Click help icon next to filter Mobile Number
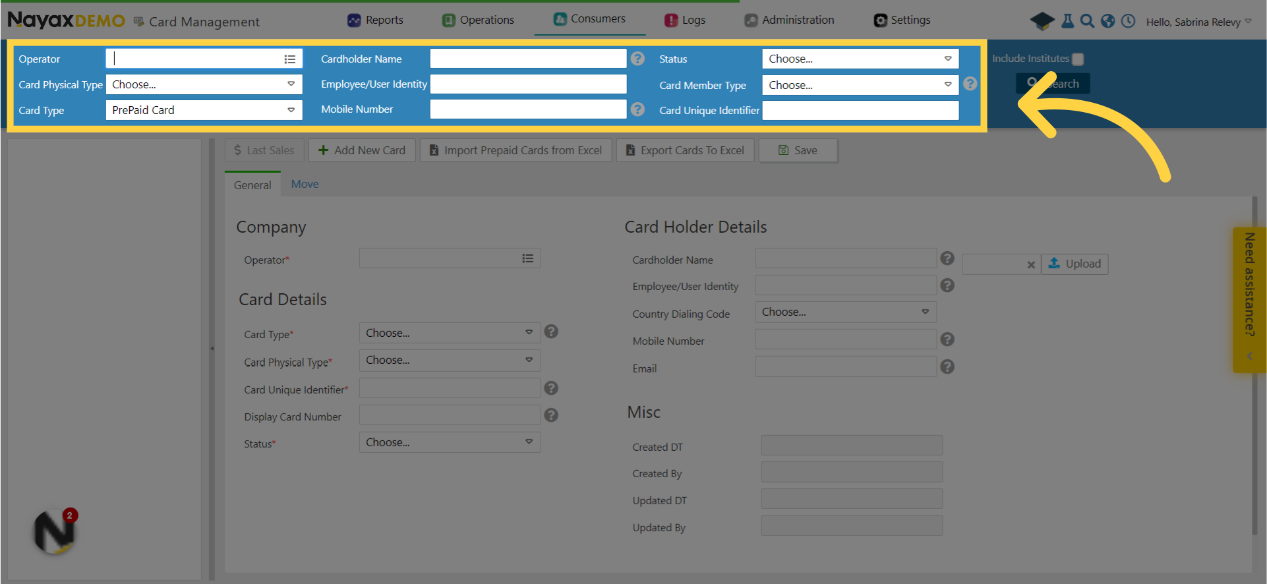Viewport: 1267px width, 584px height. [x=637, y=109]
